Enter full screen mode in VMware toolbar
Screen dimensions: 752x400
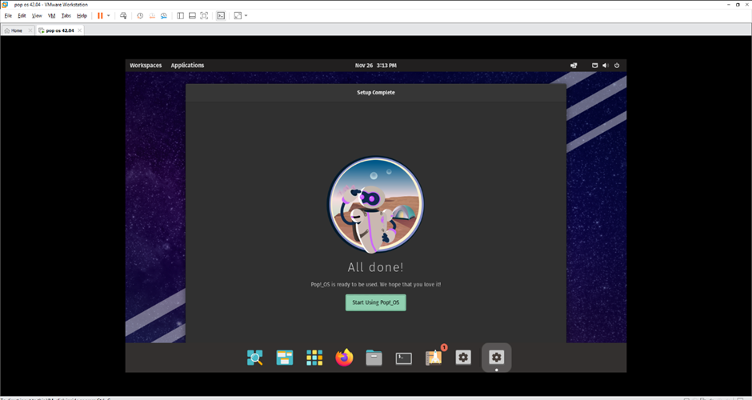click(204, 16)
